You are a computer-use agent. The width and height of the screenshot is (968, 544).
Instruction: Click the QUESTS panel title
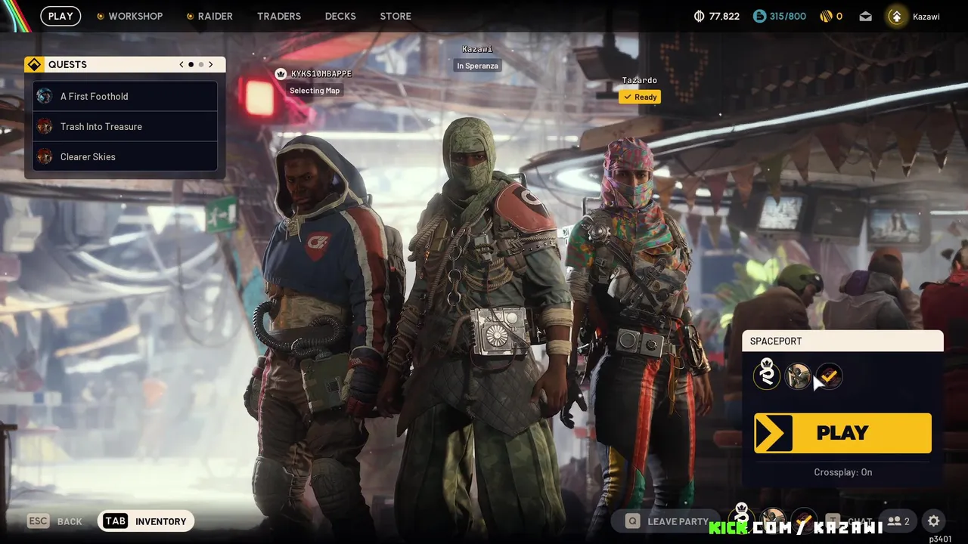(67, 65)
